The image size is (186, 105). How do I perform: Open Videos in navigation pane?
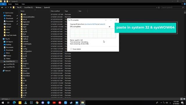pyautogui.click(x=8, y=59)
